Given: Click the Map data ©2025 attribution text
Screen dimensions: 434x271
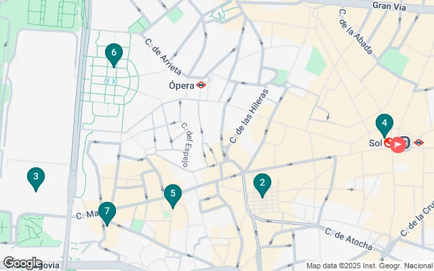Looking at the screenshot, I should click(370, 266).
